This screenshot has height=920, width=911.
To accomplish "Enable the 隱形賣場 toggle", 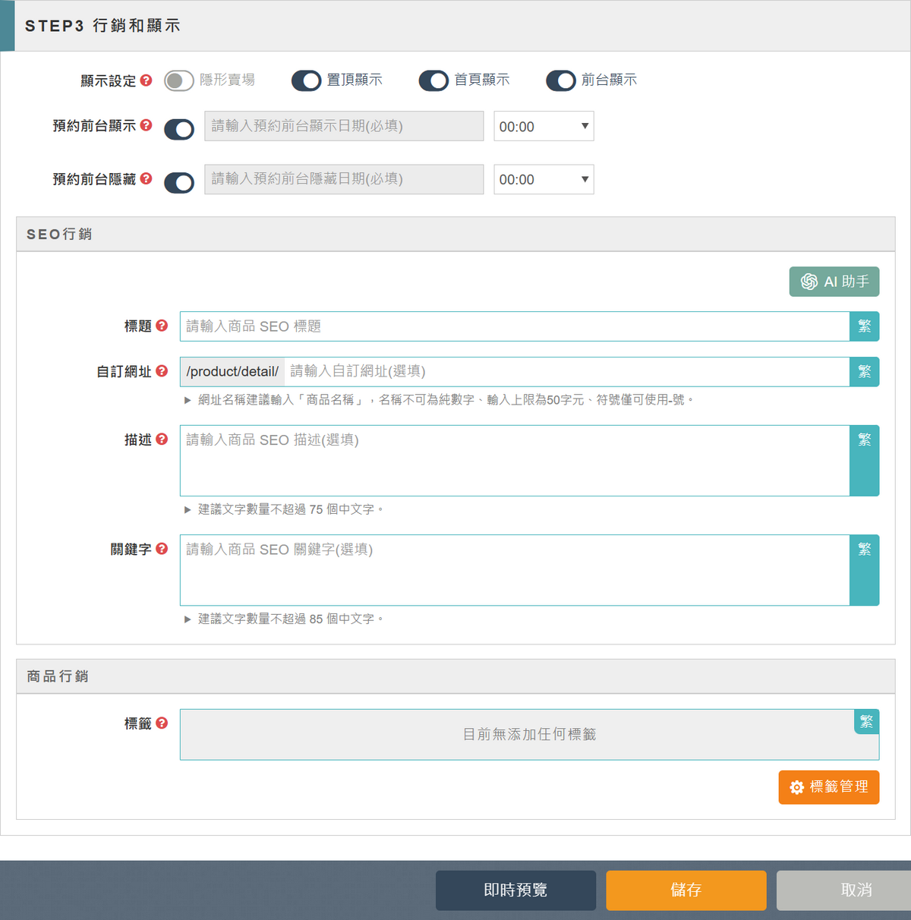I will [x=179, y=80].
